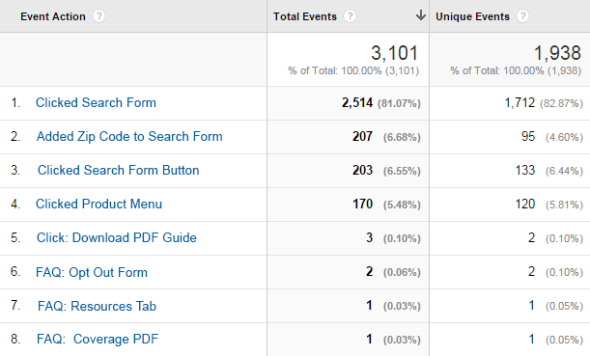
Task: Open help icon beside Event Action header
Action: point(98,16)
